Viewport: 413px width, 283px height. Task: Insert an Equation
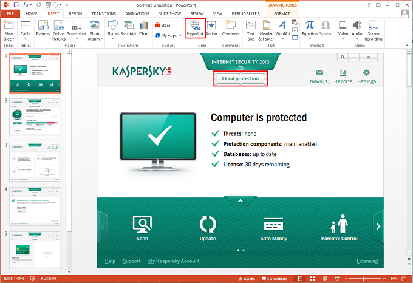tap(310, 30)
